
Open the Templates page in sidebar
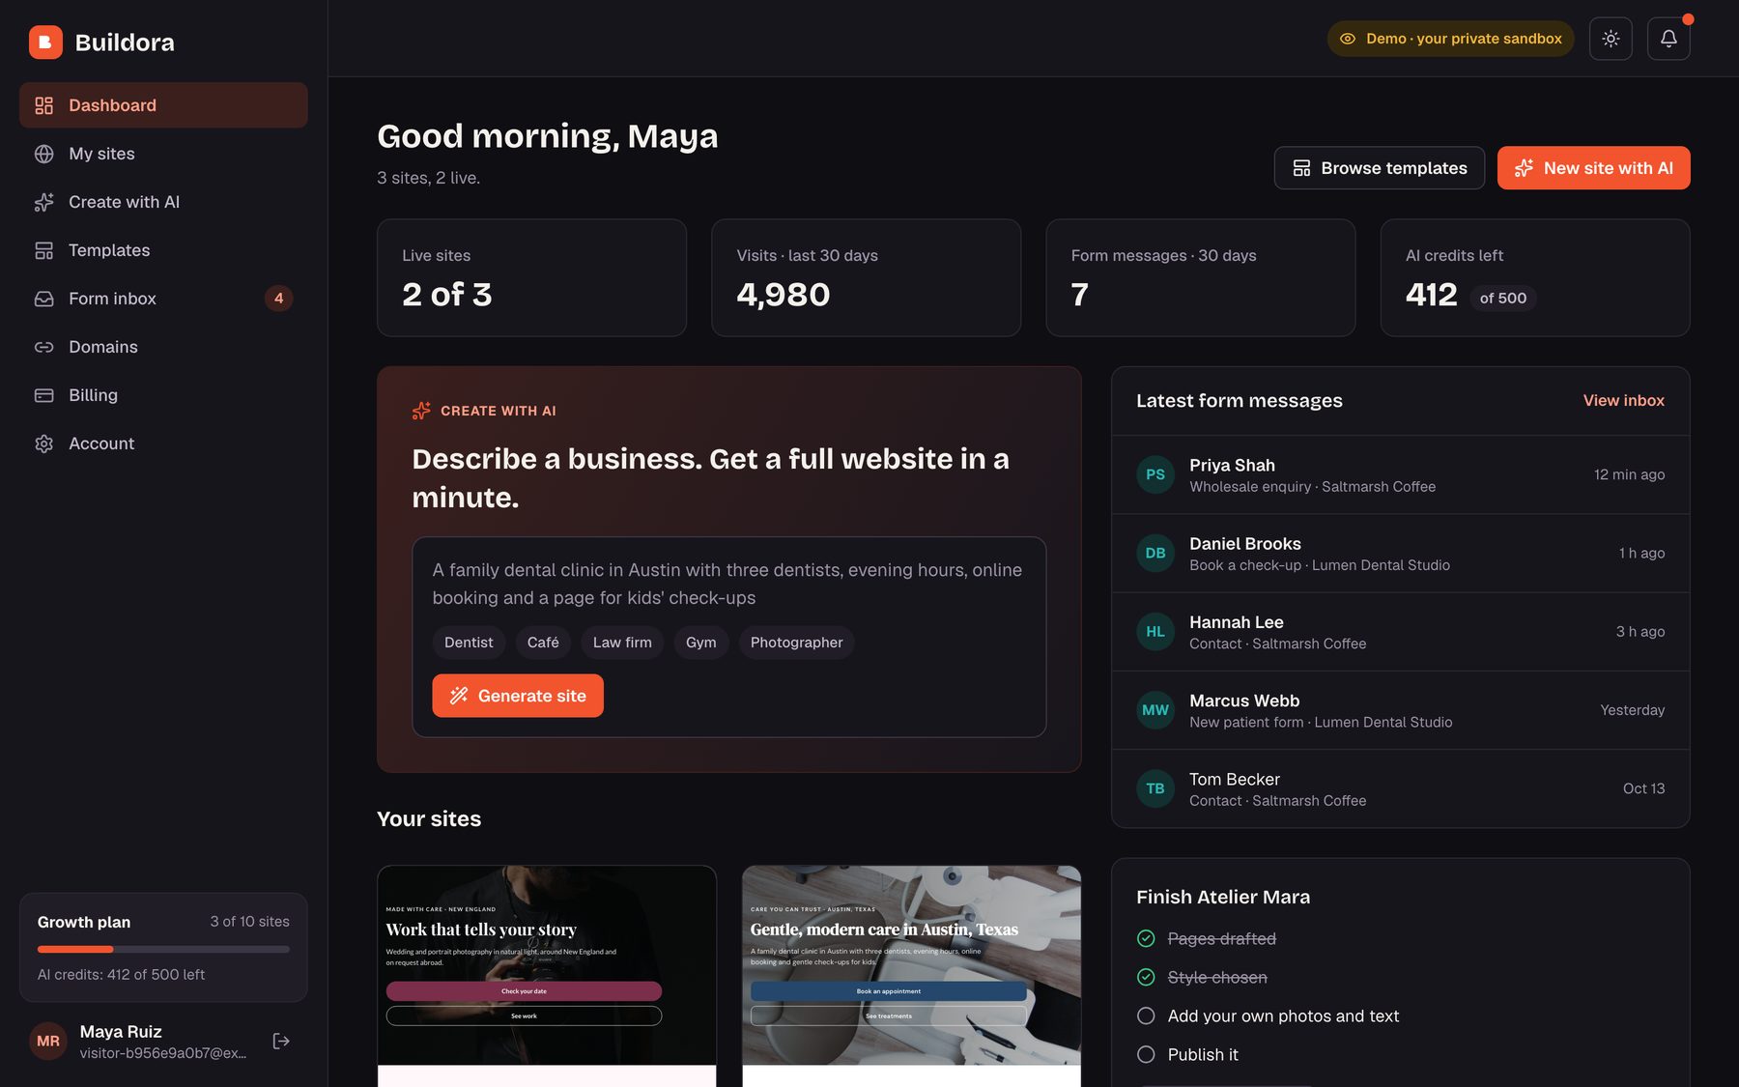[163, 250]
